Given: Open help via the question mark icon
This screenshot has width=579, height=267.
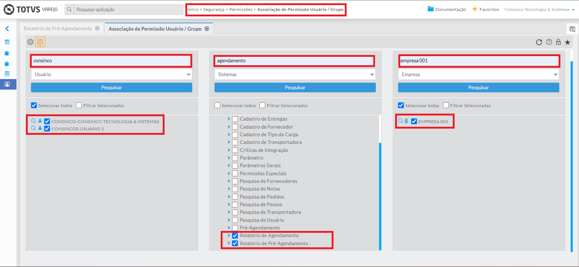Looking at the screenshot, I should [x=549, y=42].
